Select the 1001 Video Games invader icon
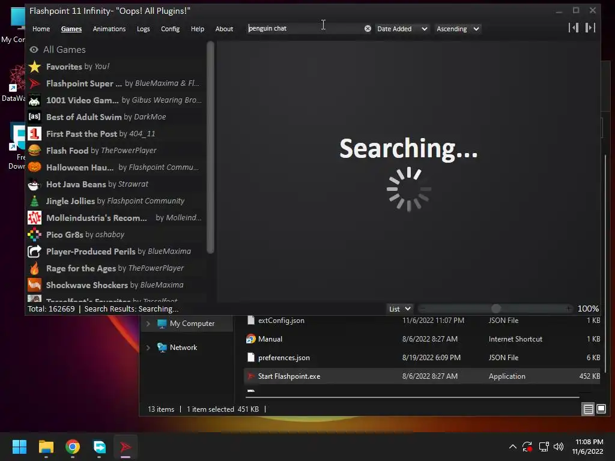Screen dimensions: 615x461 [34, 100]
